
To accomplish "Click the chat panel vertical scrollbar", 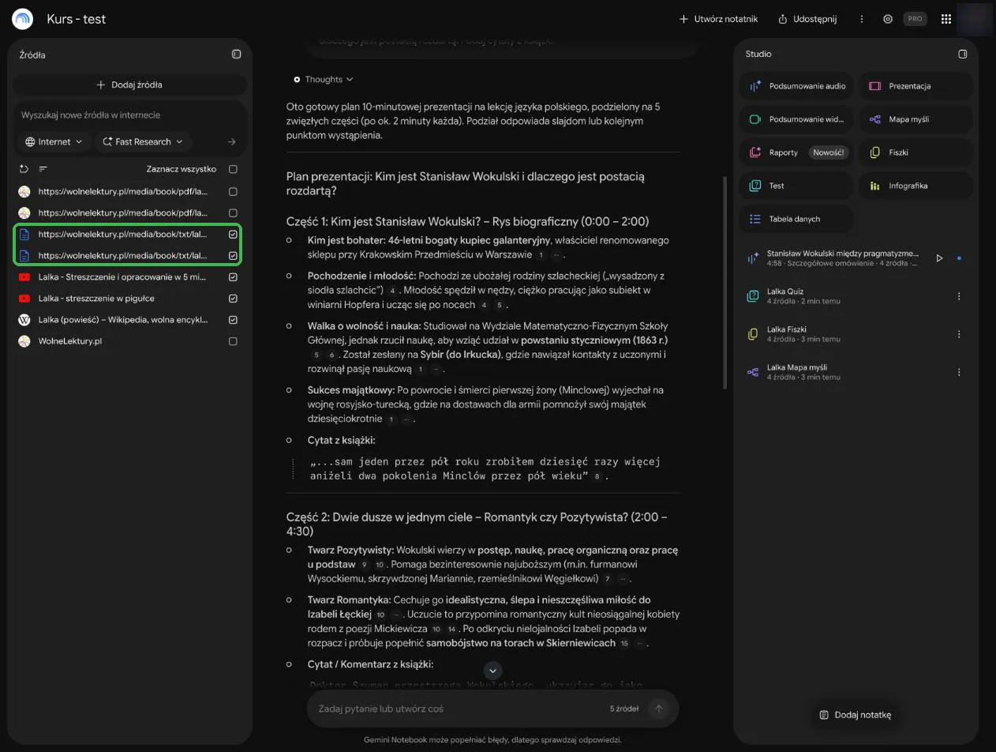I will click(725, 282).
